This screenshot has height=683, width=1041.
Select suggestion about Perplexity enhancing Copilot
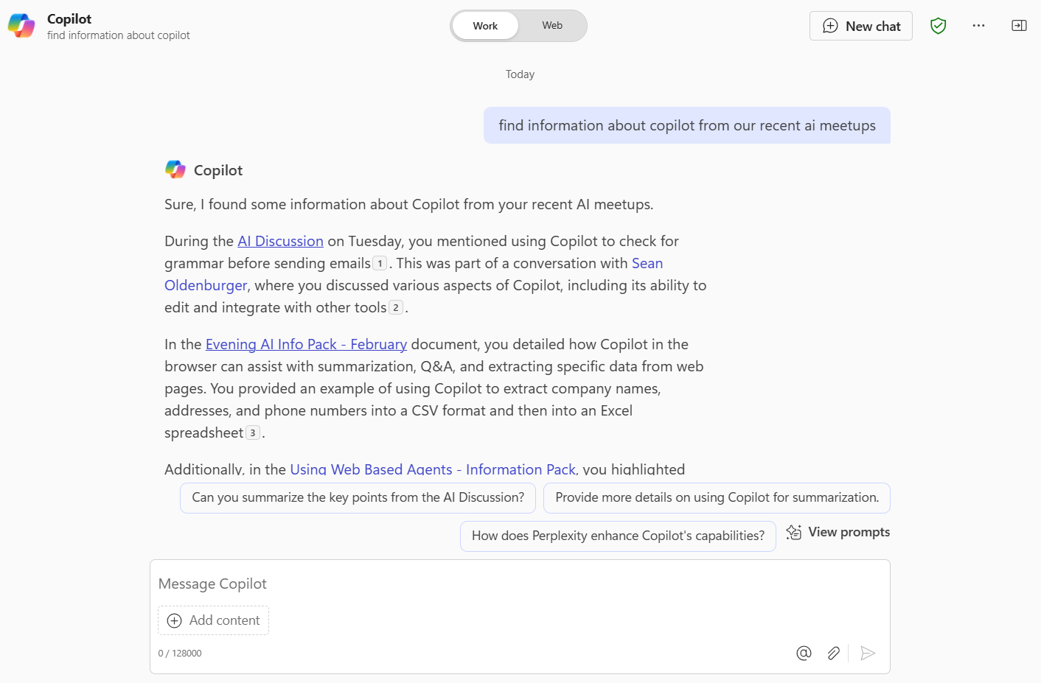(618, 536)
